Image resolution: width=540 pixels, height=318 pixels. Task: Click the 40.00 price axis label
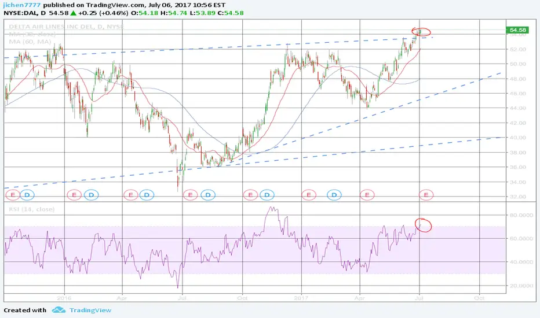[x=518, y=138]
